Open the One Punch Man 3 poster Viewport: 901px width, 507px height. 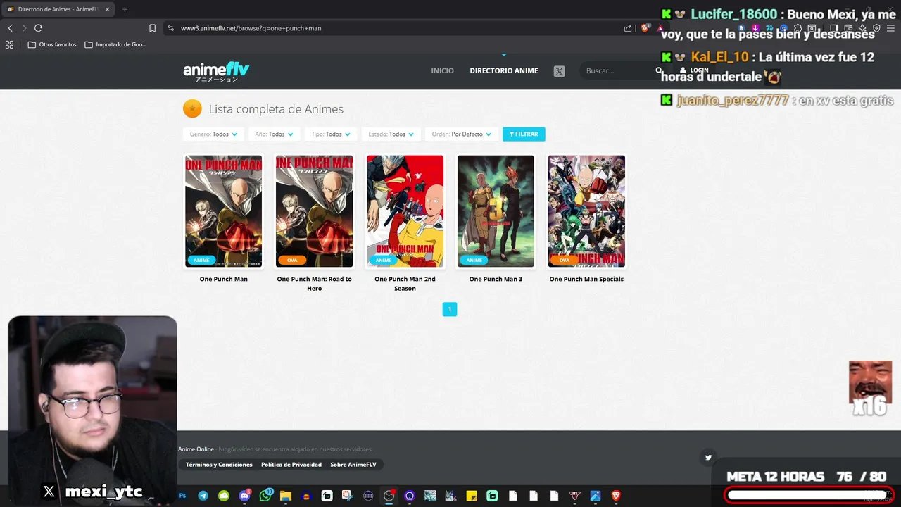point(496,211)
